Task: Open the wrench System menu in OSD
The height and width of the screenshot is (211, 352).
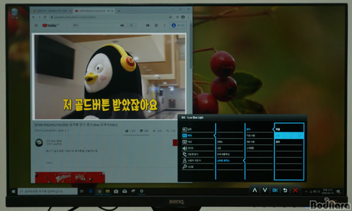Action: tap(198, 166)
